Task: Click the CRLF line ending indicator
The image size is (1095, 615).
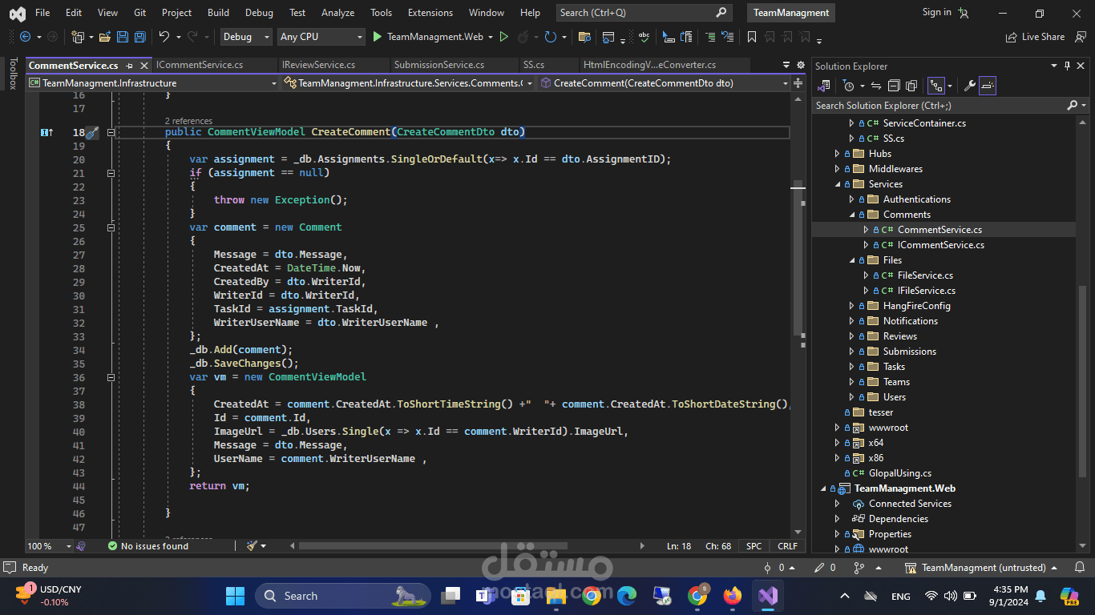Action: click(x=787, y=546)
